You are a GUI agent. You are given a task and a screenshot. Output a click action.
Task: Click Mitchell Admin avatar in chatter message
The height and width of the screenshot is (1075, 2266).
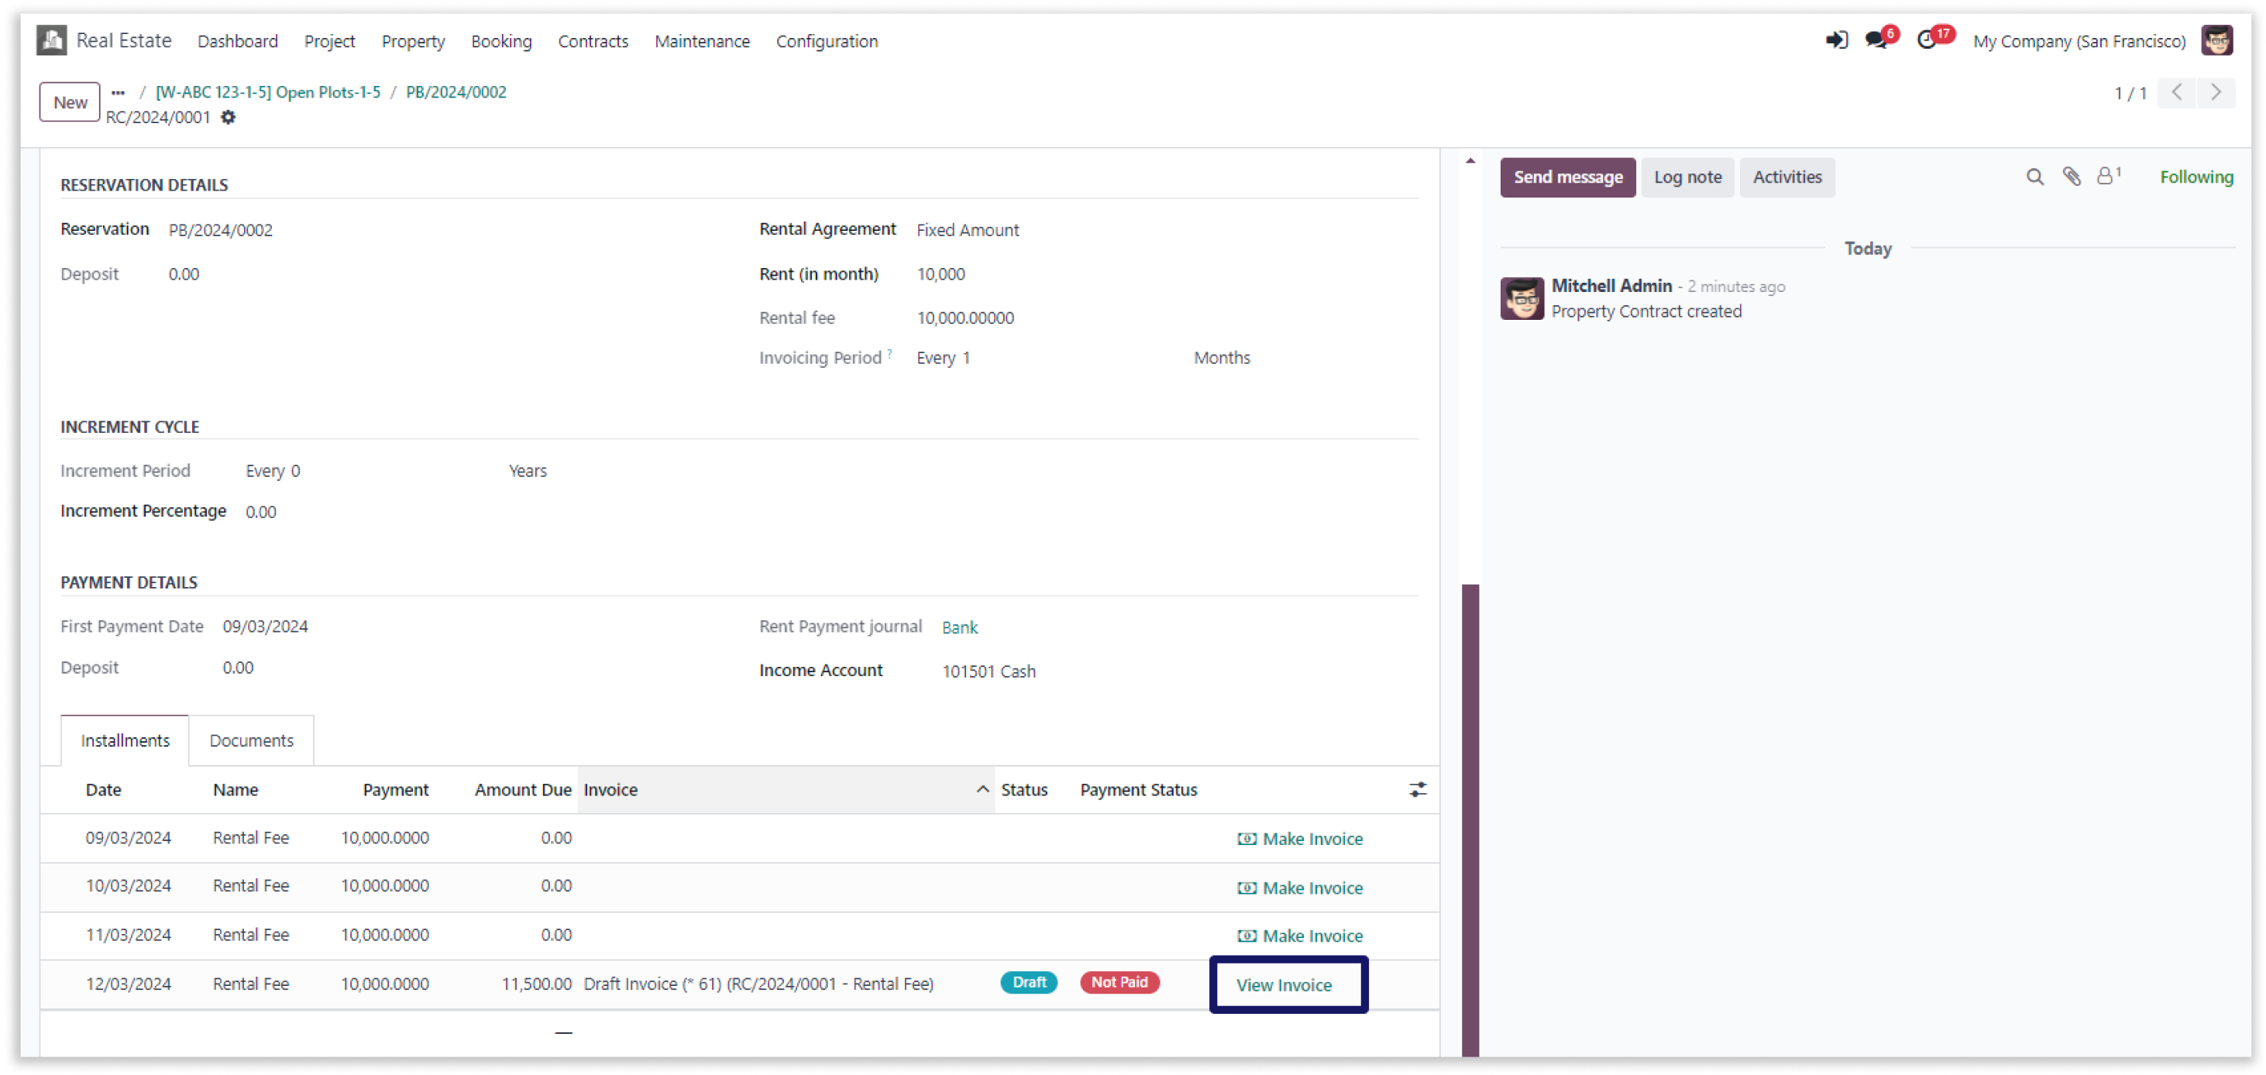[x=1522, y=299]
